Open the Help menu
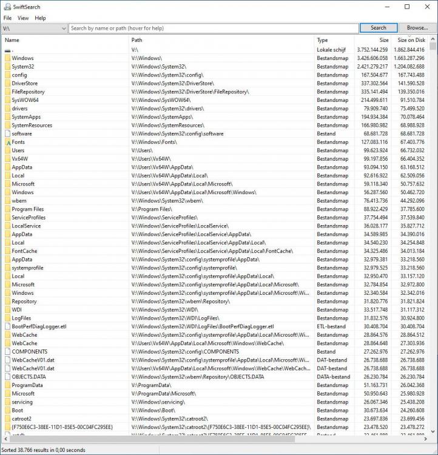The height and width of the screenshot is (455, 438). pos(40,18)
